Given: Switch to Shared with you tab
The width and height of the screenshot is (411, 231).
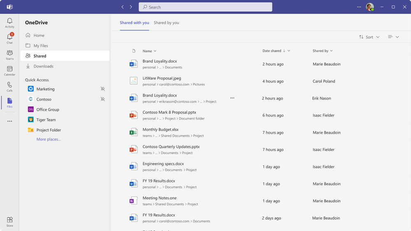Looking at the screenshot, I should [x=135, y=23].
